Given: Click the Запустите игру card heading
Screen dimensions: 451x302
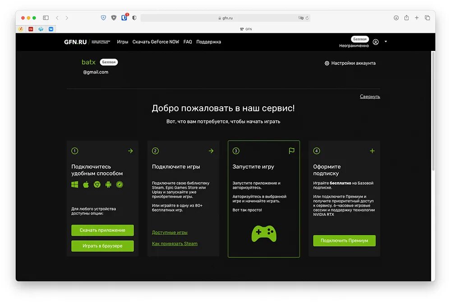Looking at the screenshot, I should pos(253,167).
